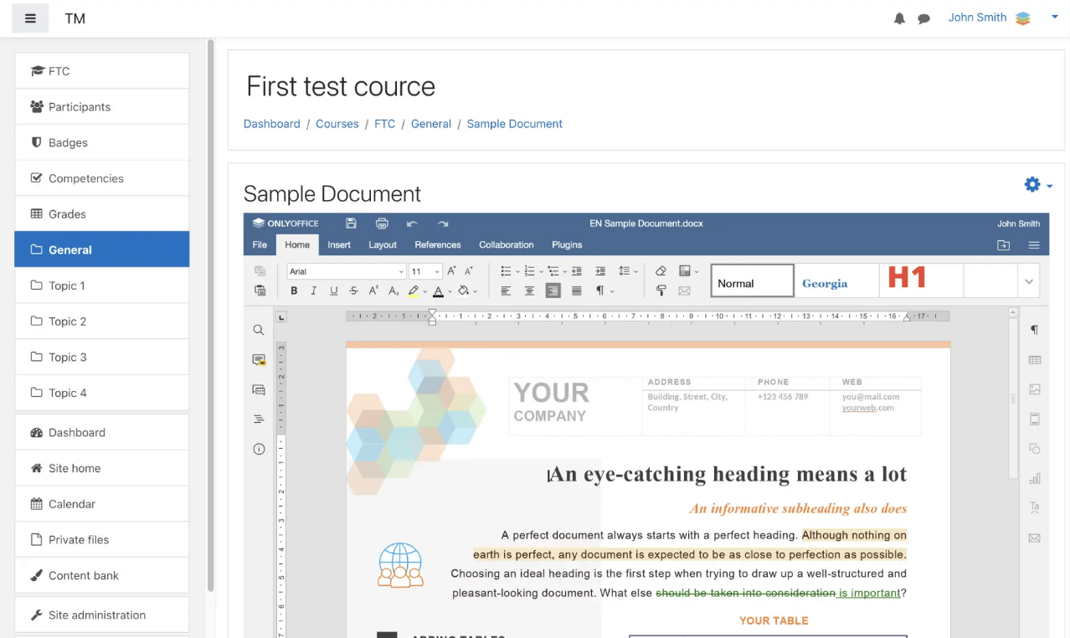This screenshot has height=638, width=1070.
Task: Open the Arial font name dropdown
Action: tap(401, 271)
